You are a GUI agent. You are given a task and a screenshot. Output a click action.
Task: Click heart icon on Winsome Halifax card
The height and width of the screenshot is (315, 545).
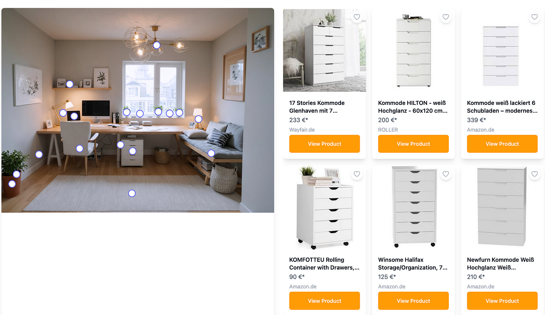446,174
